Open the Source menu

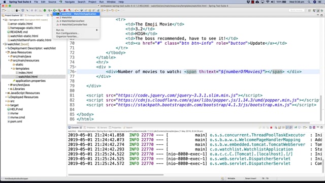(52, 2)
